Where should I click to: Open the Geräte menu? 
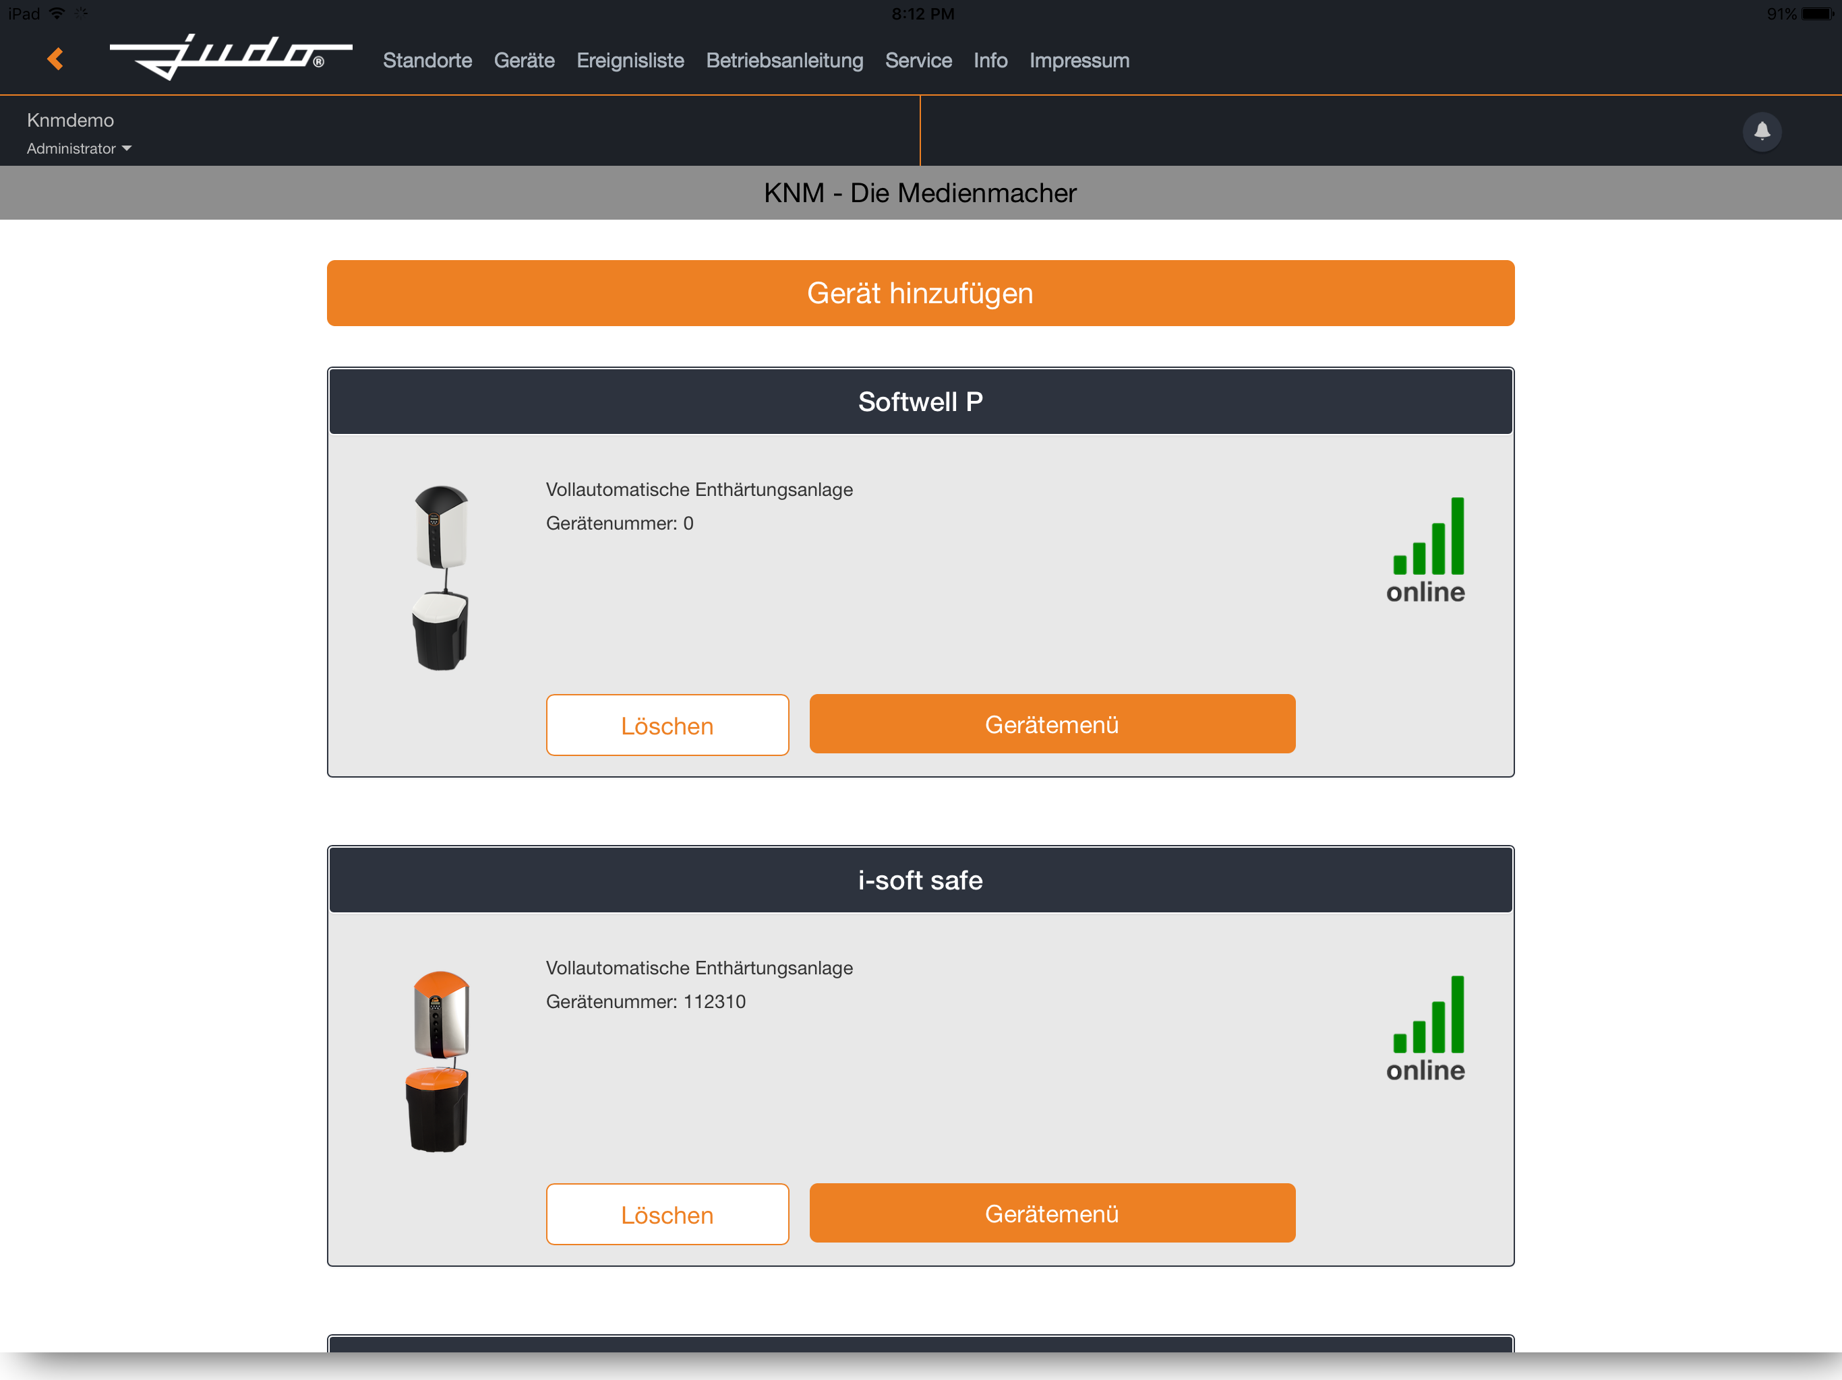click(x=524, y=61)
